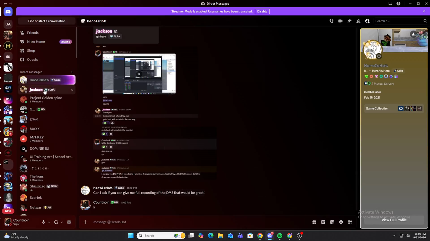This screenshot has height=241, width=430.
Task: Hide the user profile panel
Action: 368,21
